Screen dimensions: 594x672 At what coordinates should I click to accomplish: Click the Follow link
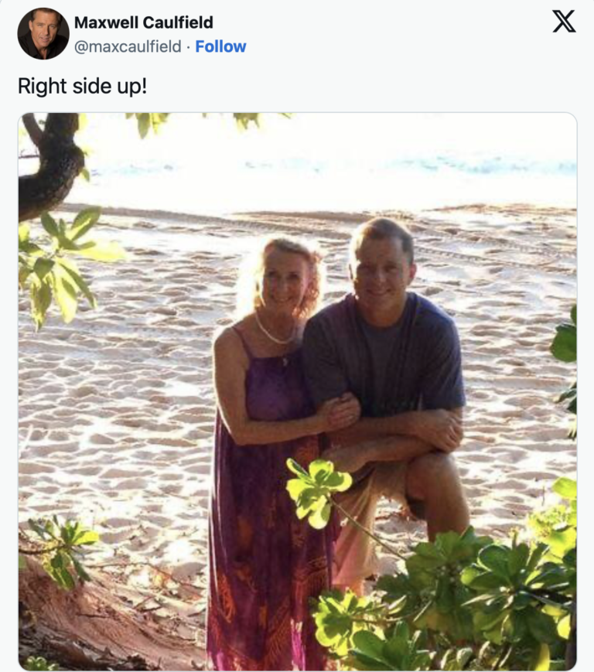pyautogui.click(x=220, y=46)
